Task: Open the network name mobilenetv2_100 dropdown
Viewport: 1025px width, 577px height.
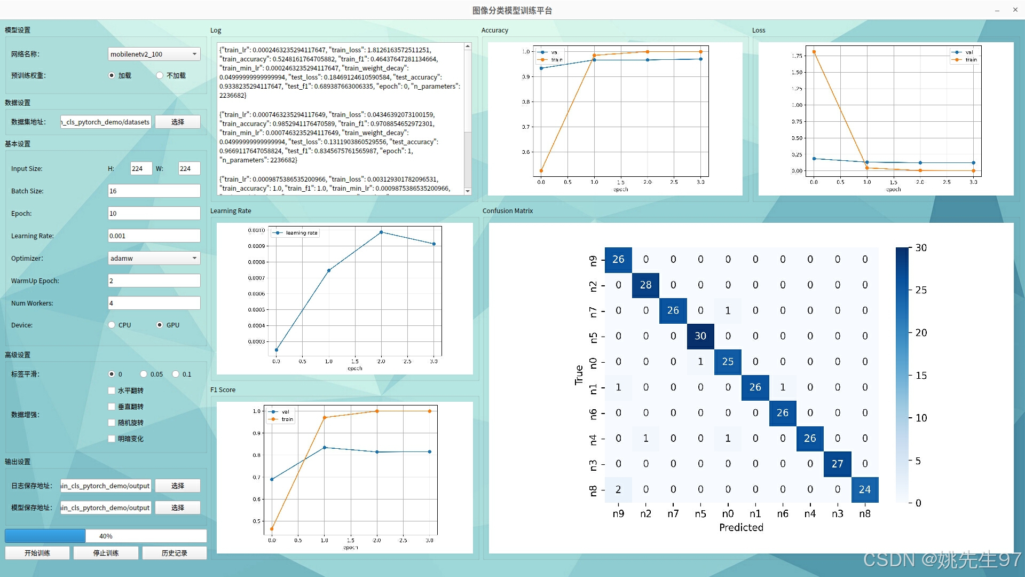Action: coord(154,54)
